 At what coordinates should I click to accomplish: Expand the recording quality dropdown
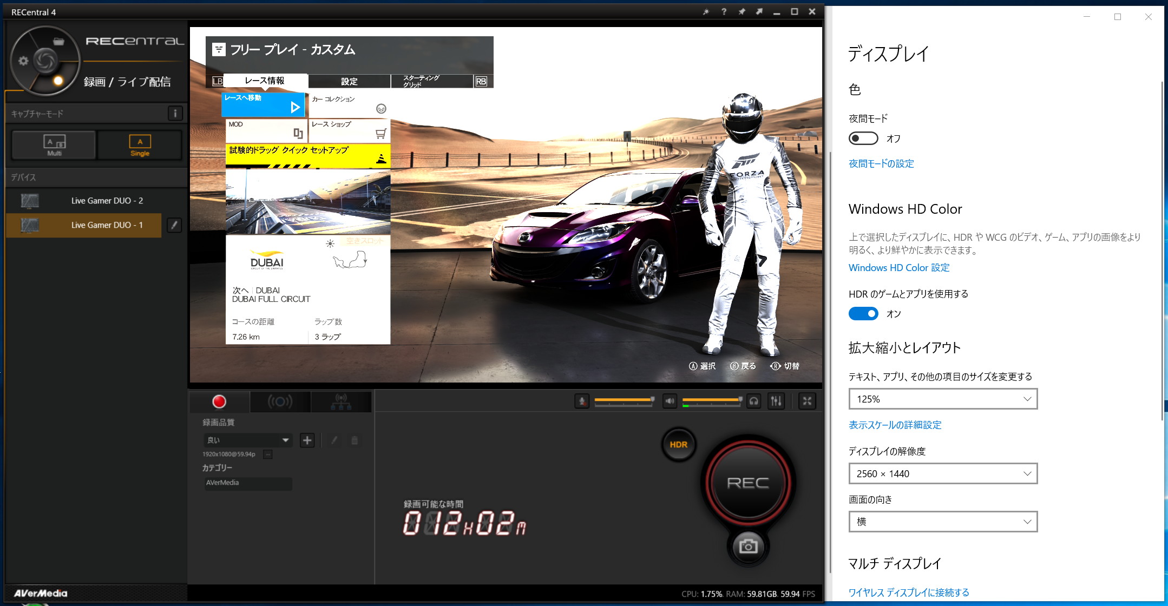click(247, 440)
